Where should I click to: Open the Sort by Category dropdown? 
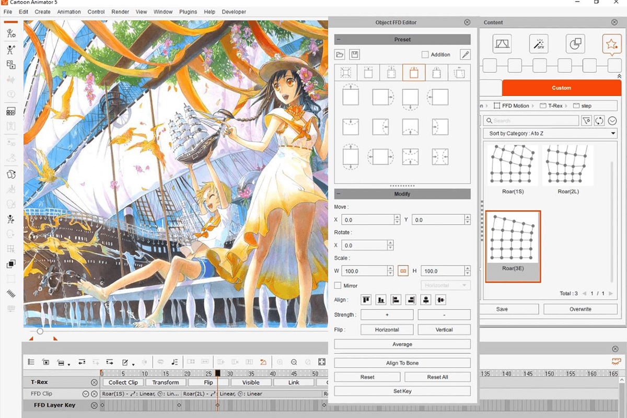550,133
